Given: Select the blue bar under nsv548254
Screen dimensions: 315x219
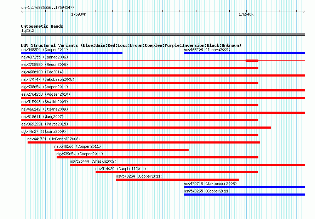Looking at the screenshot, I should click(x=72, y=53).
